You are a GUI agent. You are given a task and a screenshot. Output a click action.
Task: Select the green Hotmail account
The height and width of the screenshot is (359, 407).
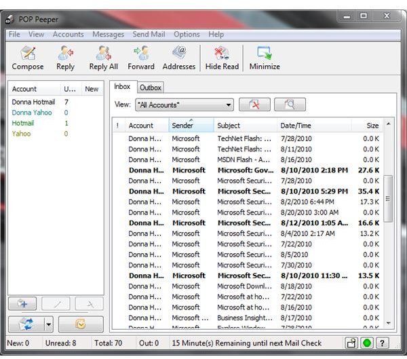coord(56,123)
